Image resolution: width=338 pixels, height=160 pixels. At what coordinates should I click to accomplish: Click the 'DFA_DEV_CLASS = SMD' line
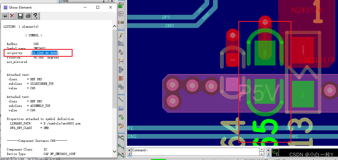[29, 128]
